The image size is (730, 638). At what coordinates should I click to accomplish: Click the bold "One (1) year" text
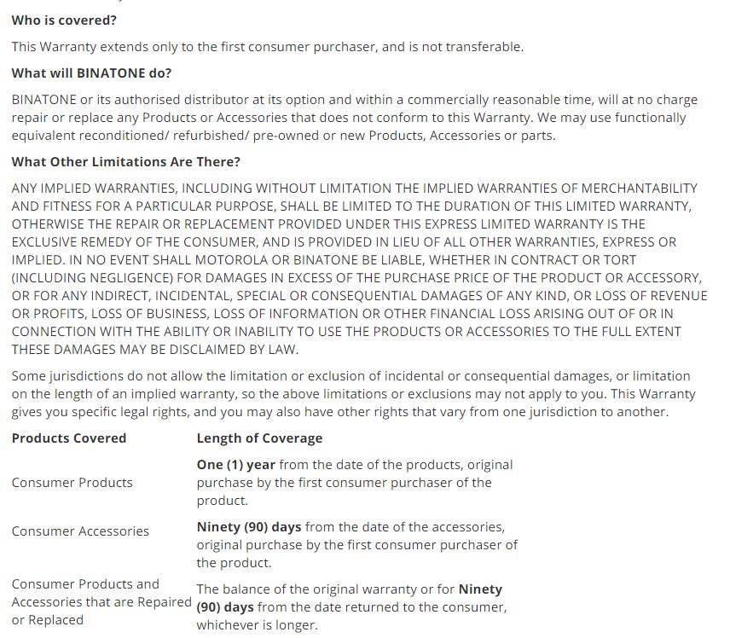(x=235, y=464)
